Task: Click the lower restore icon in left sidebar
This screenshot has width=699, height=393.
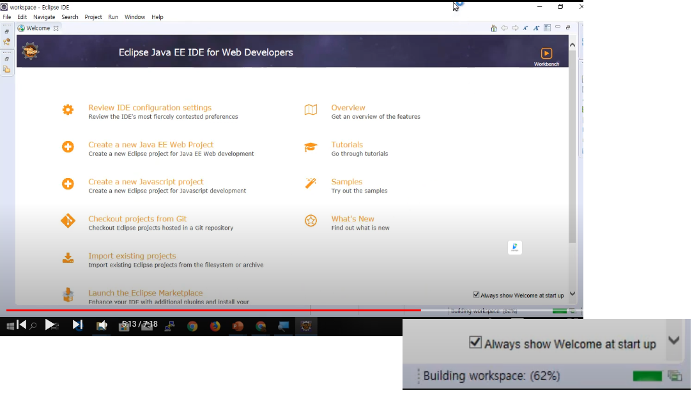Action: pos(7,59)
